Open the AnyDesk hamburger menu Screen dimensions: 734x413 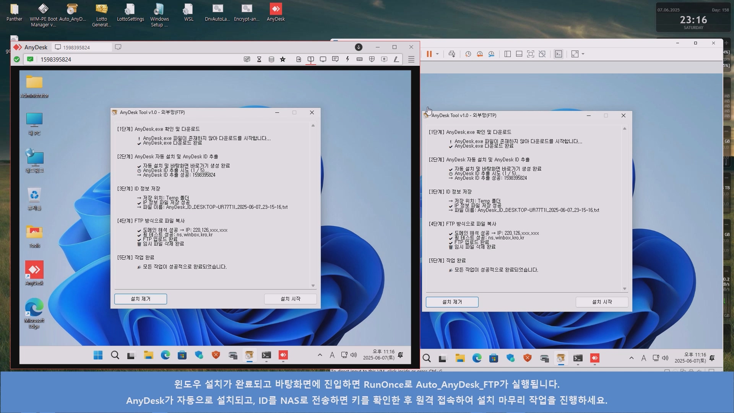pyautogui.click(x=411, y=59)
